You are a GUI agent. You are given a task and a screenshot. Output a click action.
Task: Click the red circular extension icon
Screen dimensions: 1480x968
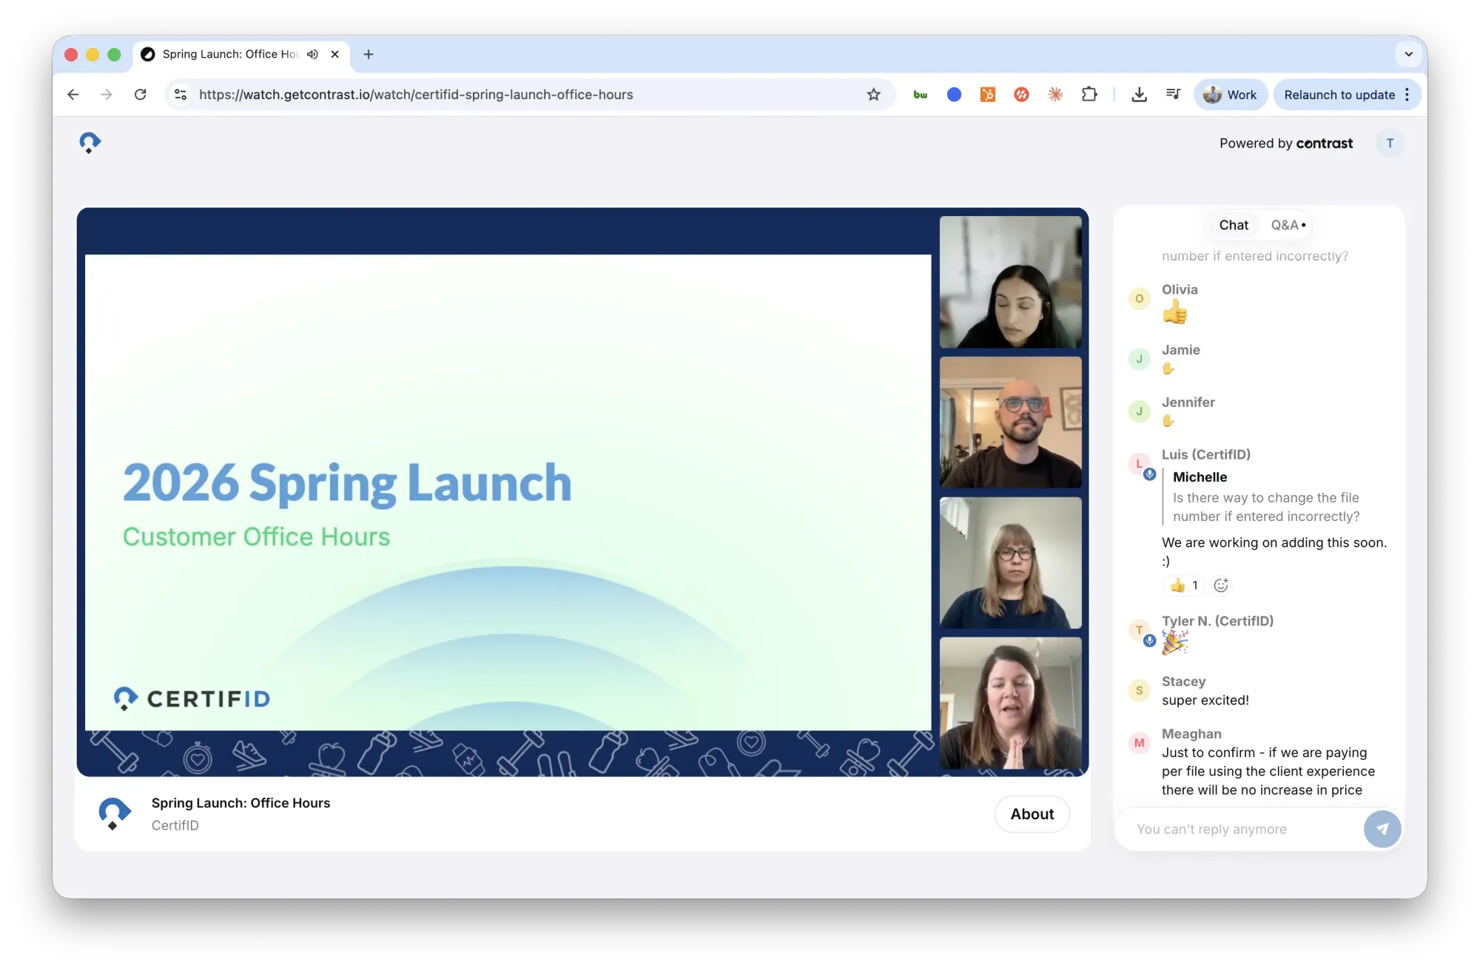click(x=1021, y=95)
